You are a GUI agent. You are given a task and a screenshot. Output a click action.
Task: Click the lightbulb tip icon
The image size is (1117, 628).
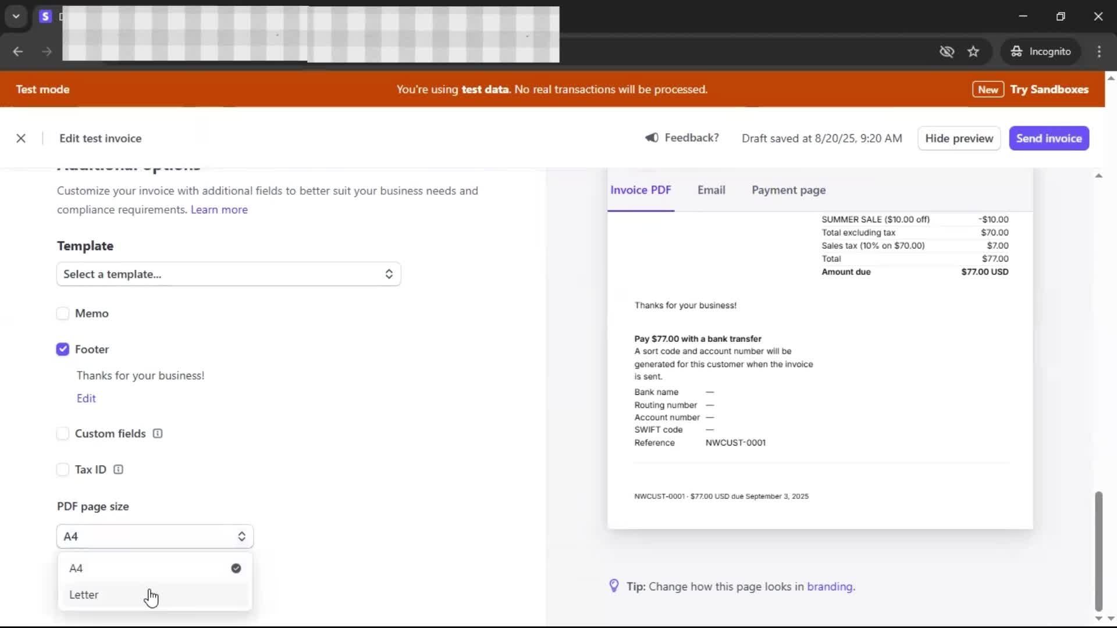pyautogui.click(x=614, y=586)
